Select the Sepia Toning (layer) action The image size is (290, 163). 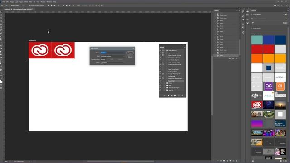173,69
